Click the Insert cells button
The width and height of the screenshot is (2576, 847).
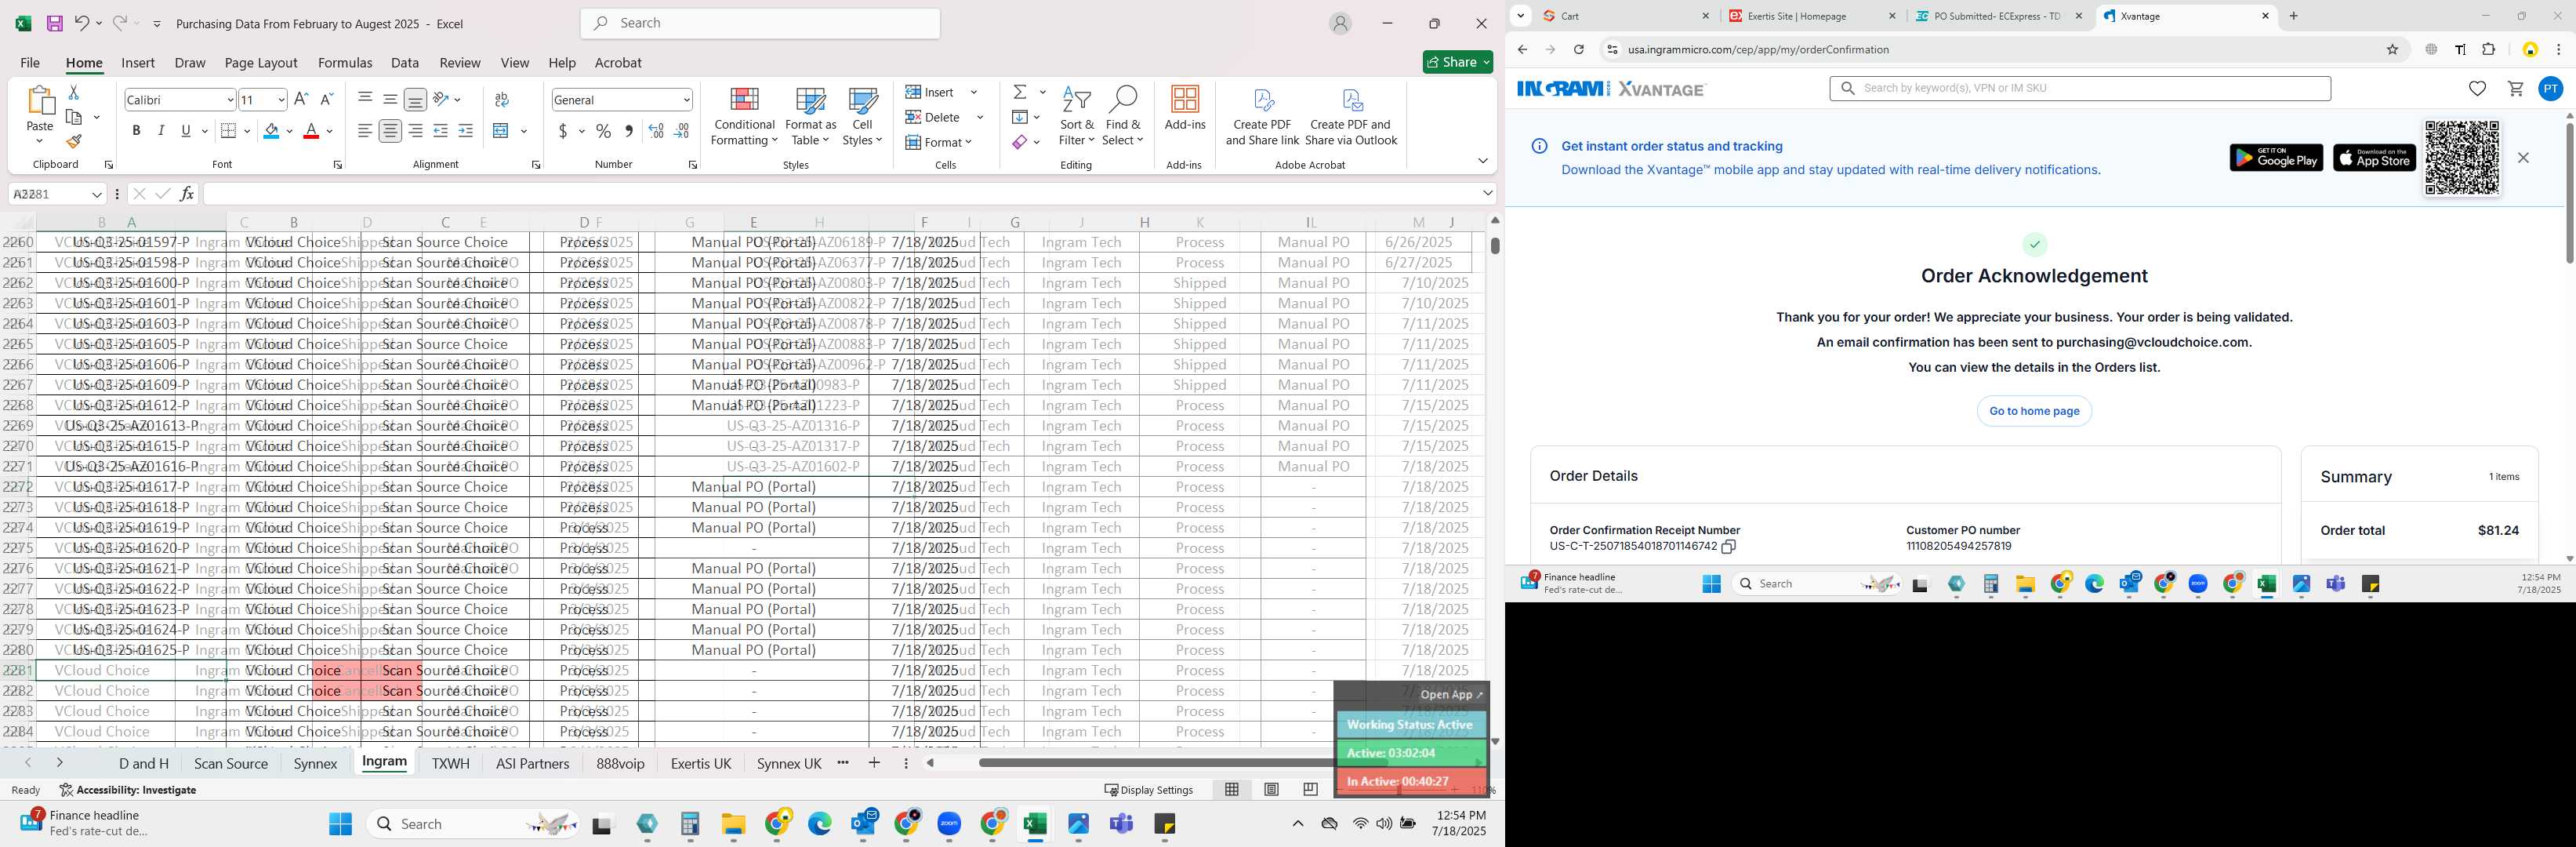click(x=930, y=92)
